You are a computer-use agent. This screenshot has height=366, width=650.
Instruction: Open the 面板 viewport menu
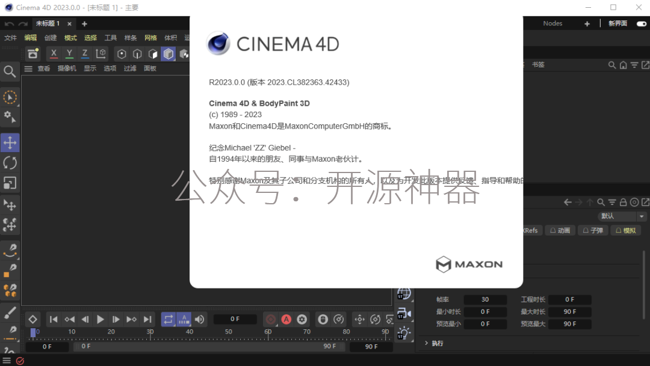150,69
